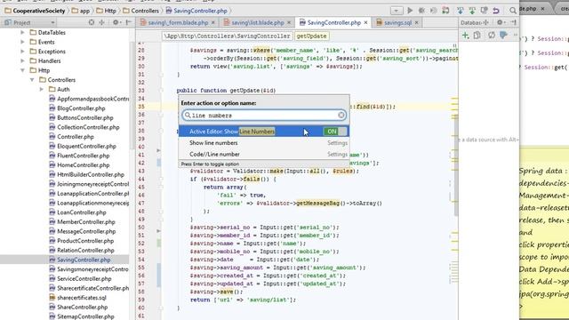Click the Collapse All icon in Project panel
The height and width of the screenshot is (320, 569).
pos(102,22)
